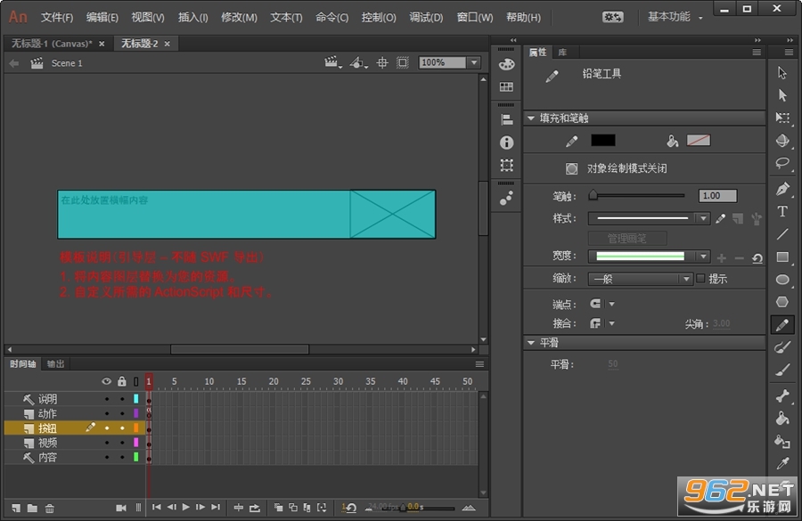Select the Free Transform tool
This screenshot has width=802, height=521.
point(782,118)
